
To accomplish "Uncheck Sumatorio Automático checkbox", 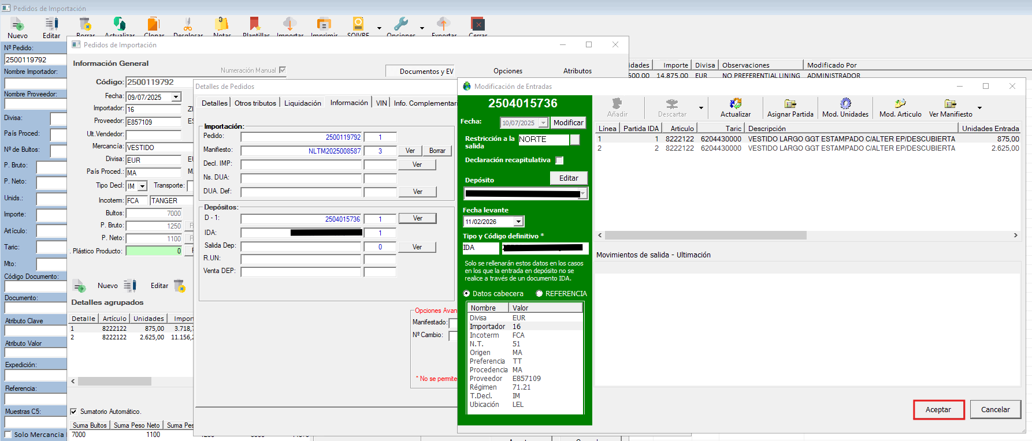I will coord(73,412).
